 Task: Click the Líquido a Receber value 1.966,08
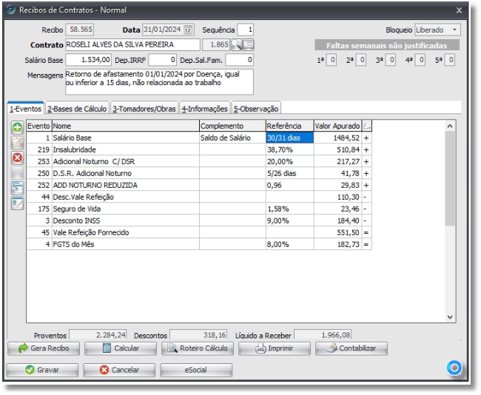pyautogui.click(x=323, y=335)
